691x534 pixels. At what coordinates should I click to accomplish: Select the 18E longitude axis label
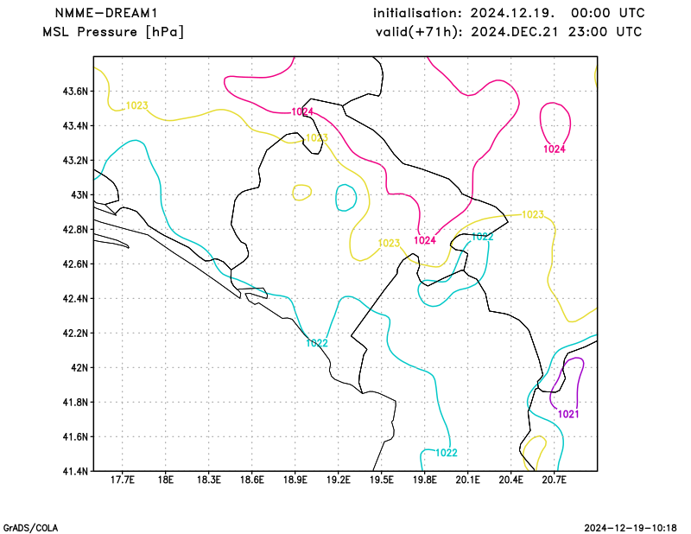coord(165,480)
